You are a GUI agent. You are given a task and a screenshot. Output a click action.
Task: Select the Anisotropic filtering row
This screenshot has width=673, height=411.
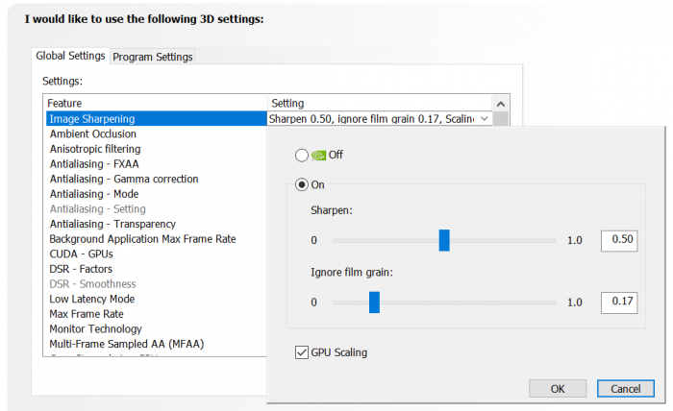156,149
